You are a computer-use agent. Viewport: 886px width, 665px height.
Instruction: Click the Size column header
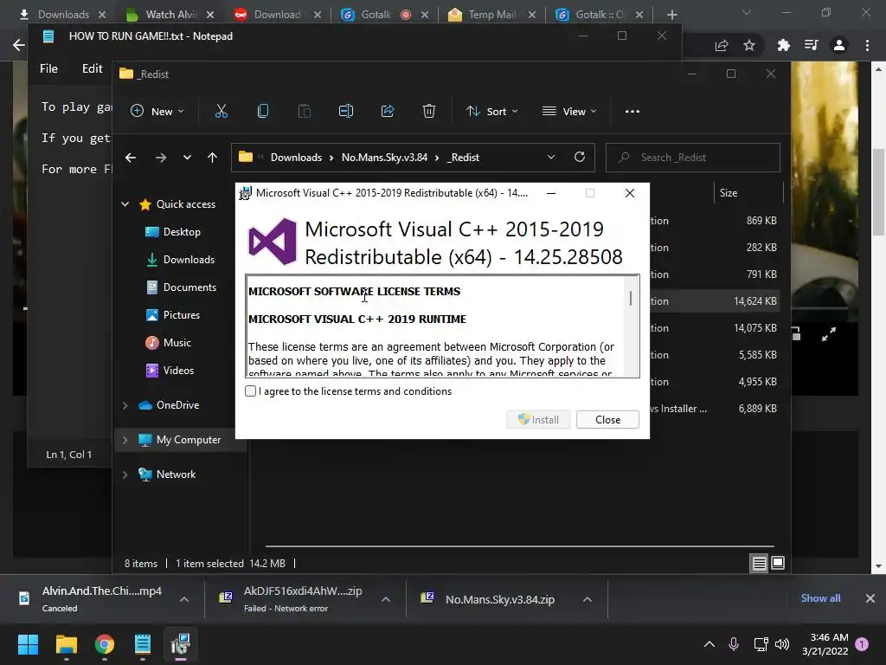click(748, 193)
